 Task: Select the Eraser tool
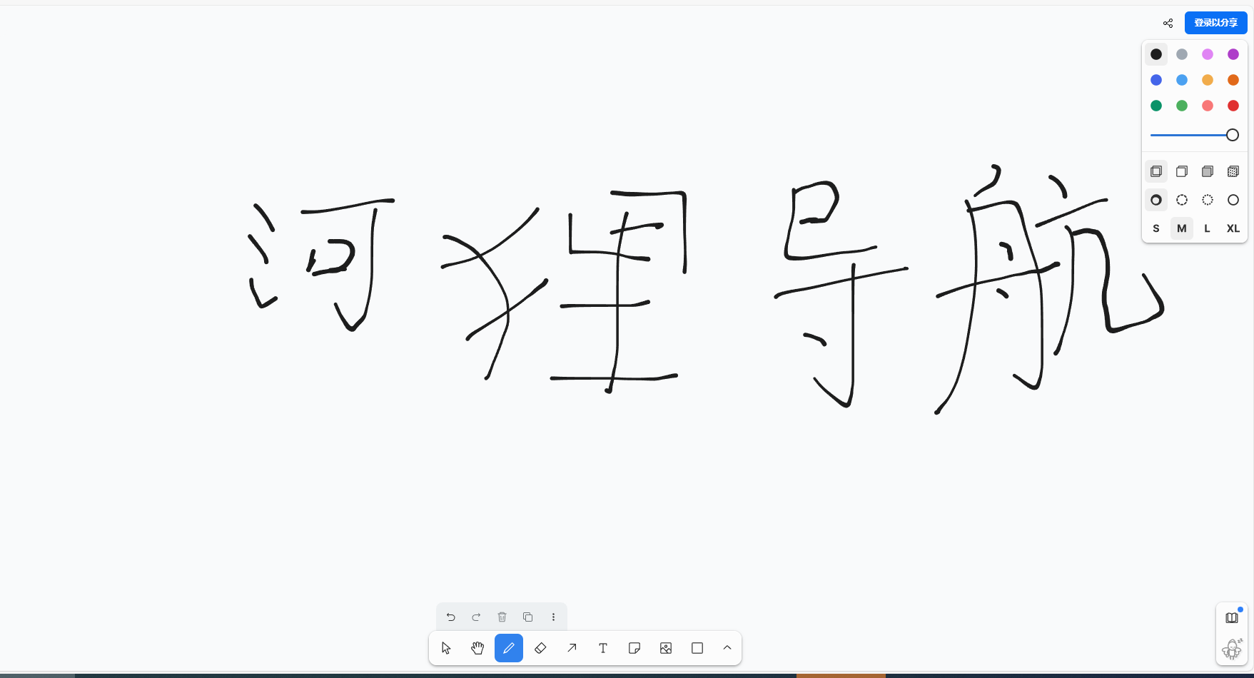point(540,648)
